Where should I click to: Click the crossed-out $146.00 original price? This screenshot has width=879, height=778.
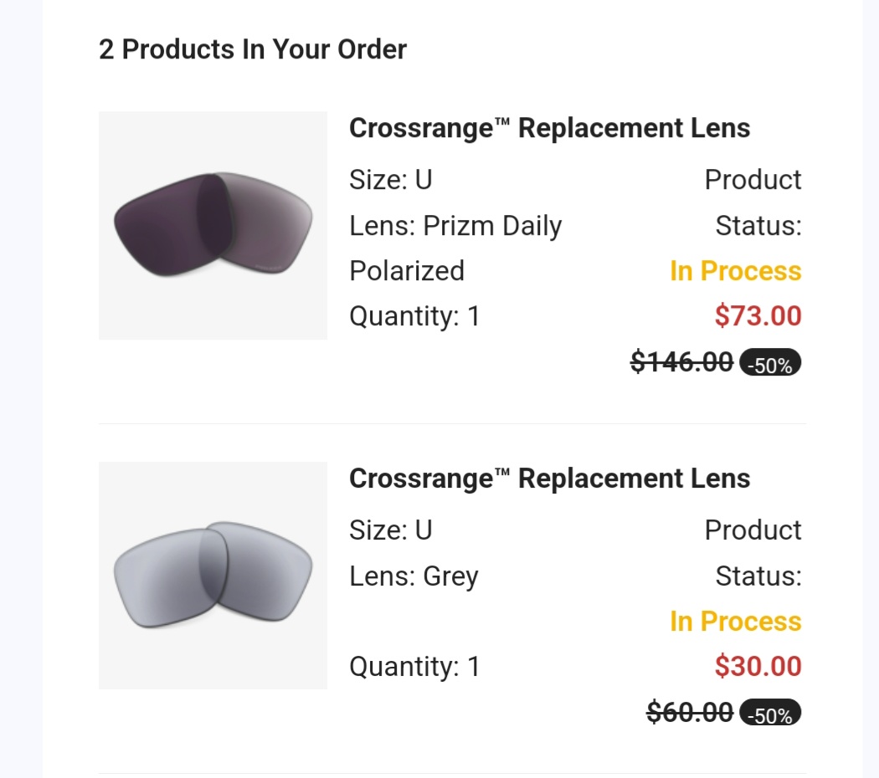click(681, 362)
